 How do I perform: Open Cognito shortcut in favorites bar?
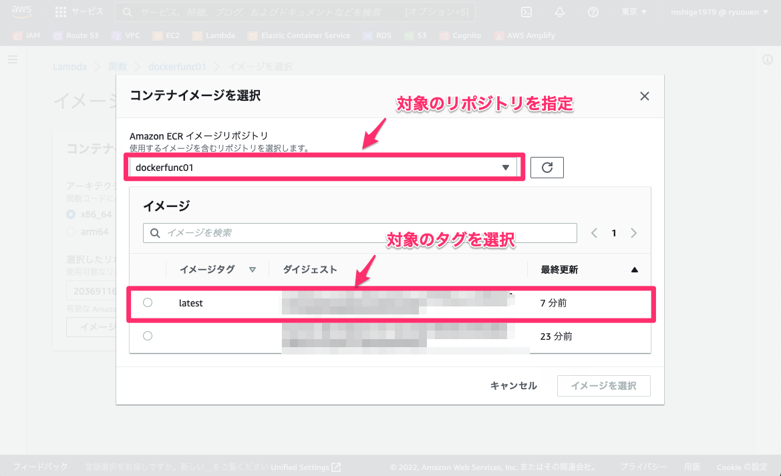pos(461,35)
